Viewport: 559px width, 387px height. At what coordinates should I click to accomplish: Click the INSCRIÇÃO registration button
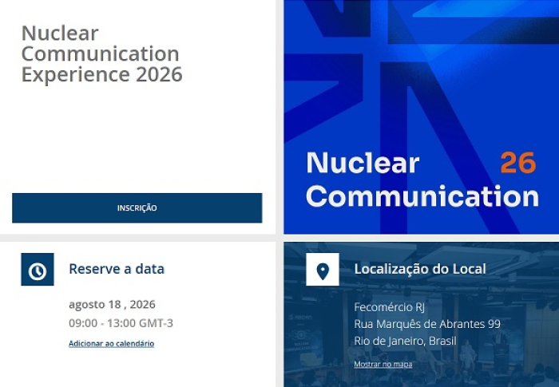(137, 208)
